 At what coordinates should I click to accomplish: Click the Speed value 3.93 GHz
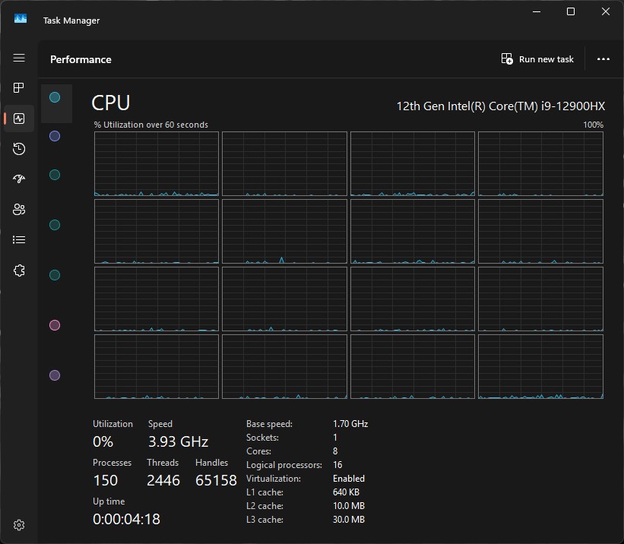(x=179, y=441)
